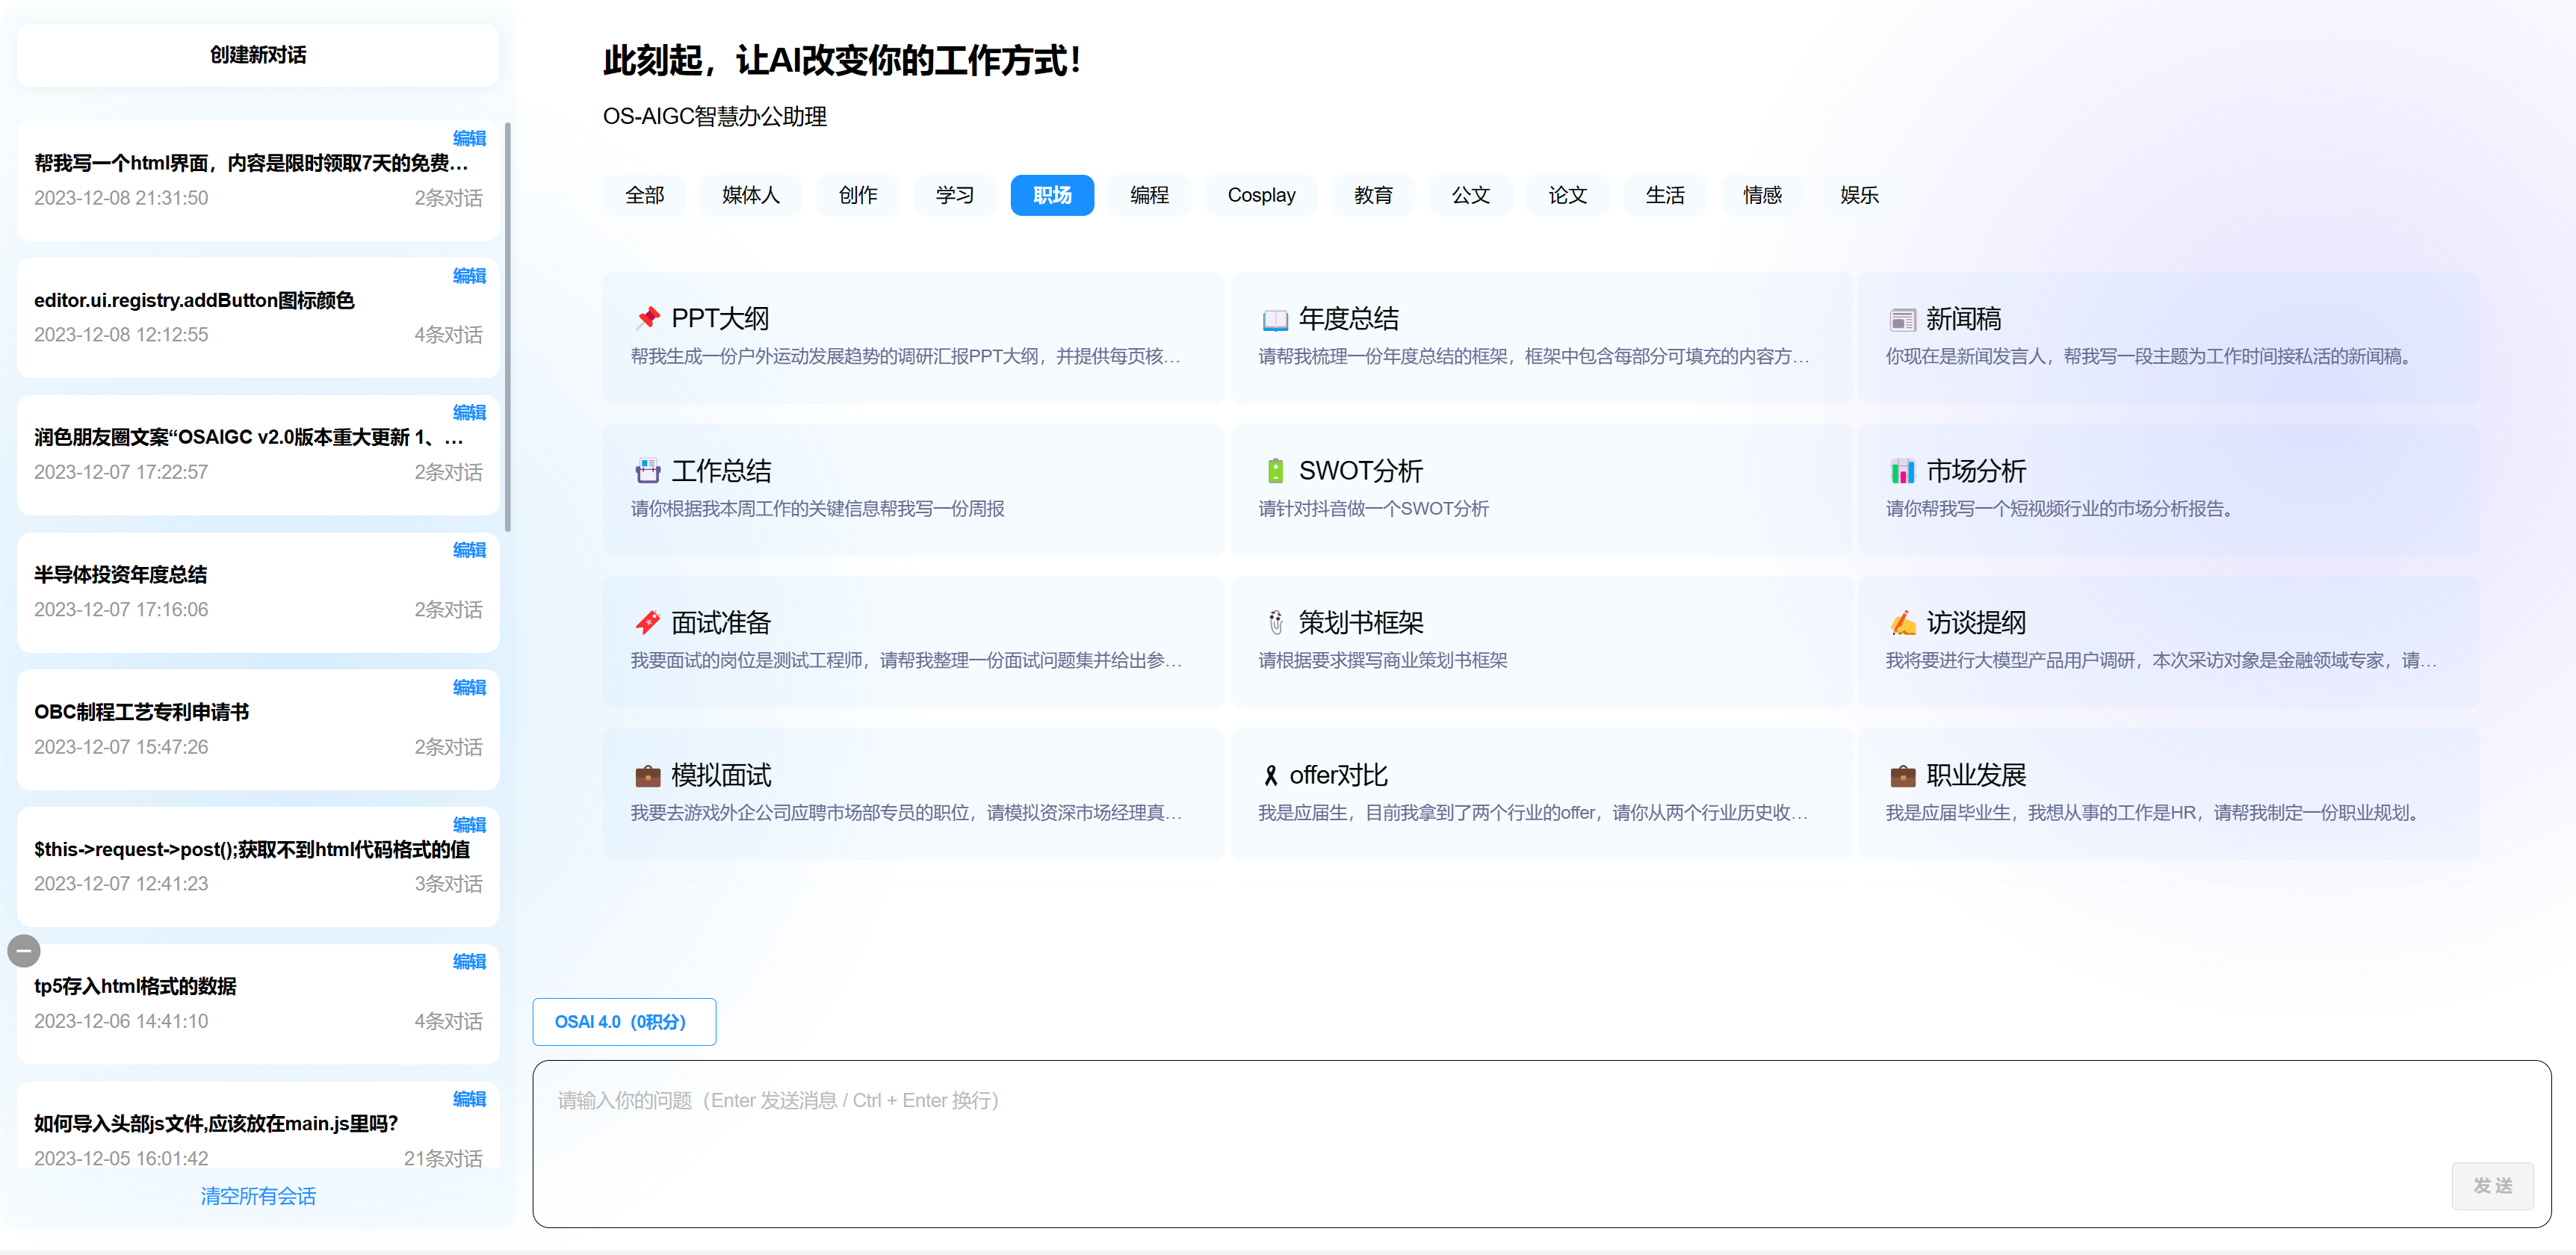Screen dimensions: 2576x1255
Task: Select the 全部 category tab
Action: point(644,195)
